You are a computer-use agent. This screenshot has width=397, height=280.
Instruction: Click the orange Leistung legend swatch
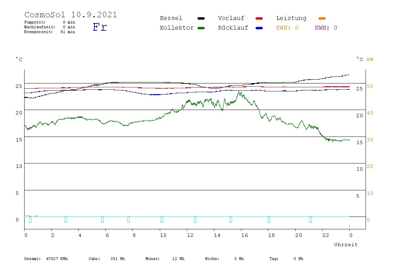[322, 18]
